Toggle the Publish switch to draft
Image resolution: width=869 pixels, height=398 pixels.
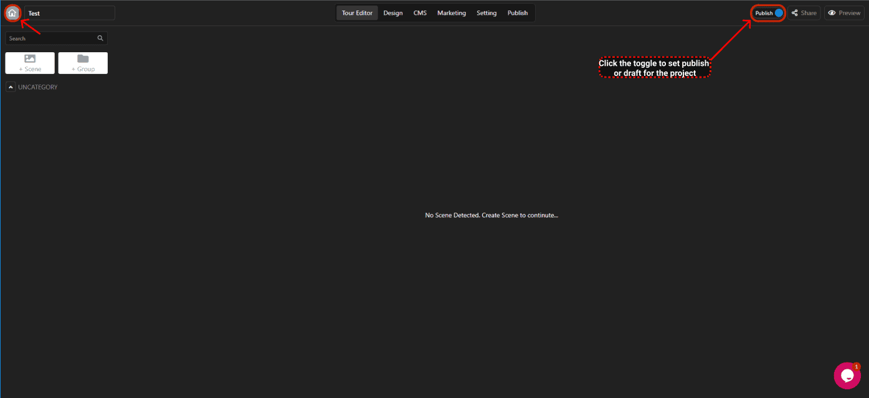click(778, 13)
